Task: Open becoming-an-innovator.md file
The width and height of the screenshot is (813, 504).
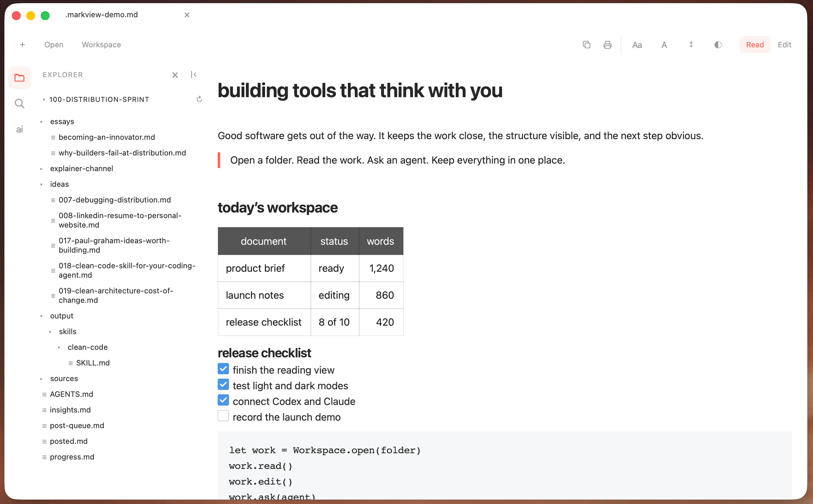Action: pyautogui.click(x=107, y=137)
